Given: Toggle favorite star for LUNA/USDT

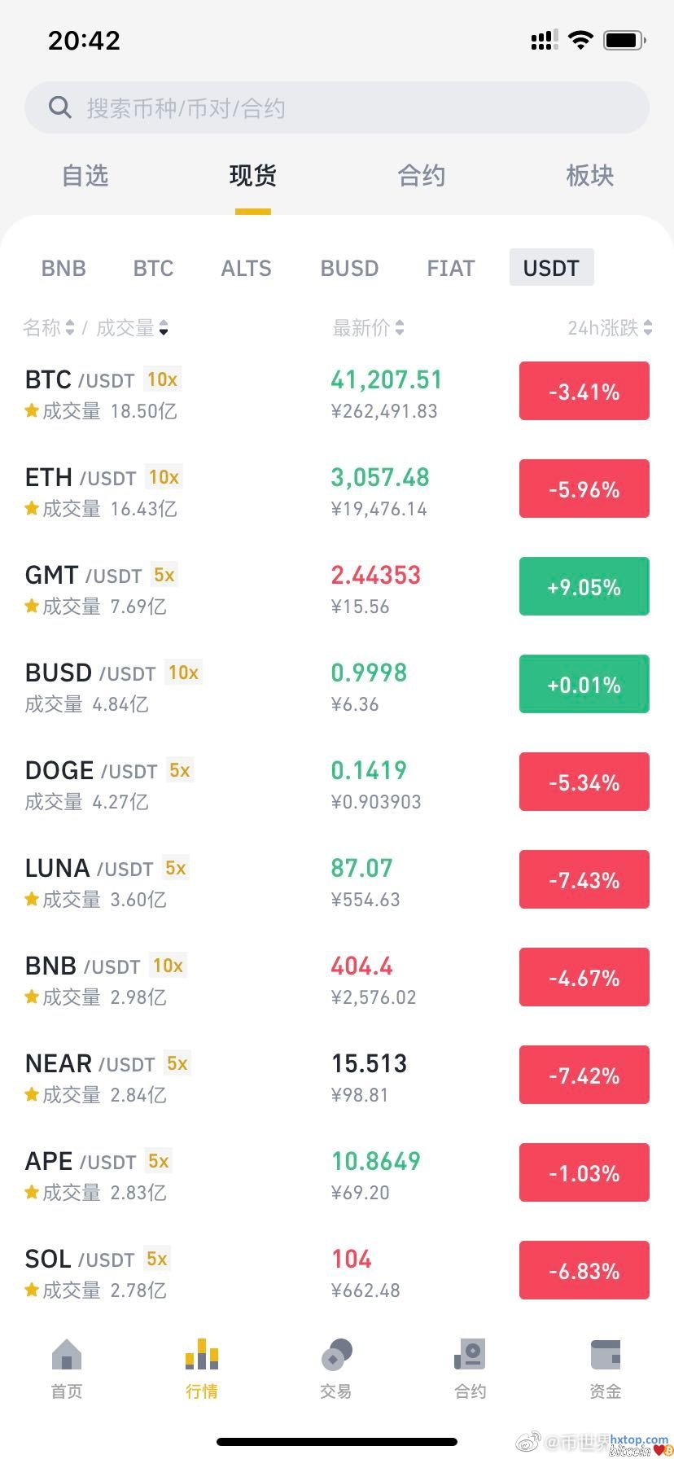Looking at the screenshot, I should [32, 899].
